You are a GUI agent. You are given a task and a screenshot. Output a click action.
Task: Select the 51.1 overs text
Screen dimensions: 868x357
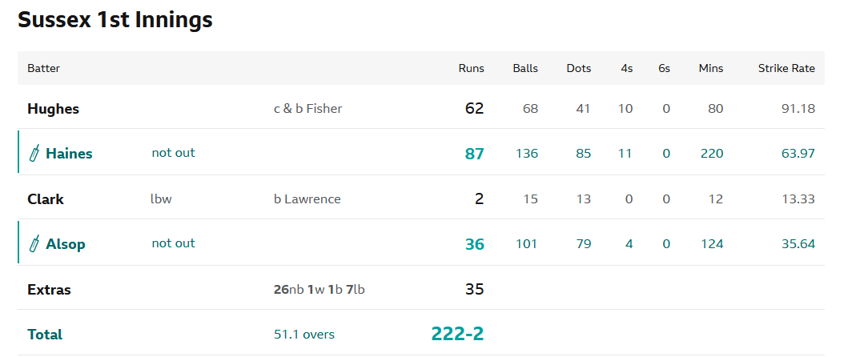(304, 335)
